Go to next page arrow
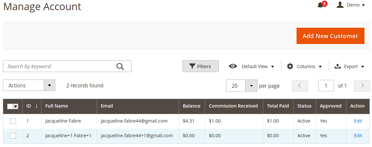Image resolution: width=372 pixels, height=147 pixels. click(362, 86)
